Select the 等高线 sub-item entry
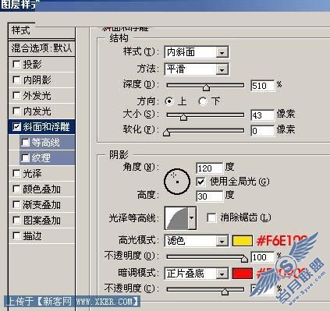 point(47,143)
